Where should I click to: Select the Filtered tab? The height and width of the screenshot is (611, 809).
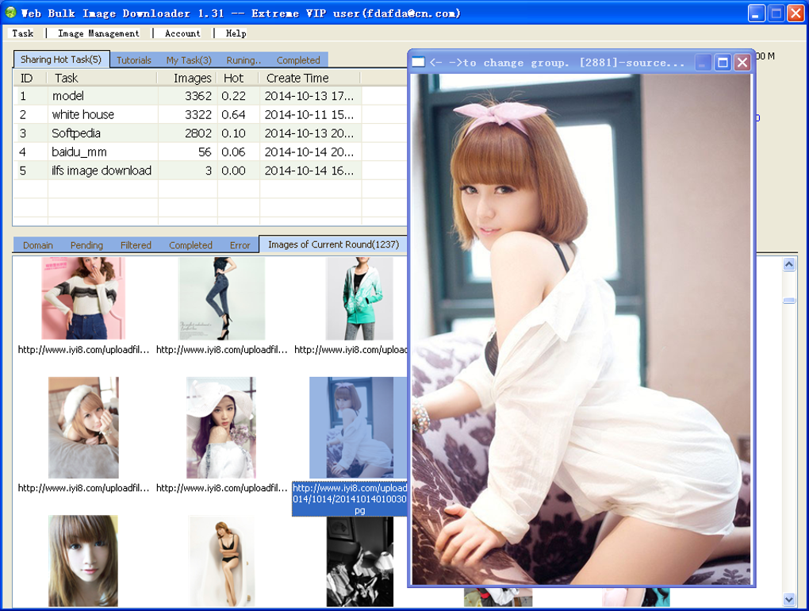[136, 245]
